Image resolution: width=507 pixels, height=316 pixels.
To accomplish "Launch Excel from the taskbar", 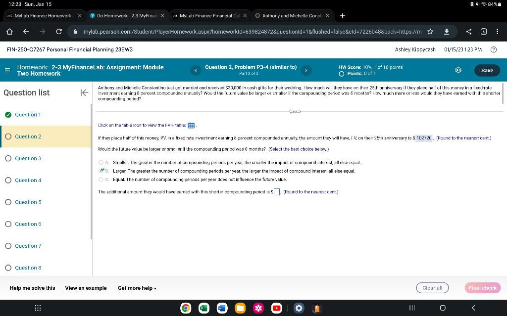I will (x=203, y=308).
